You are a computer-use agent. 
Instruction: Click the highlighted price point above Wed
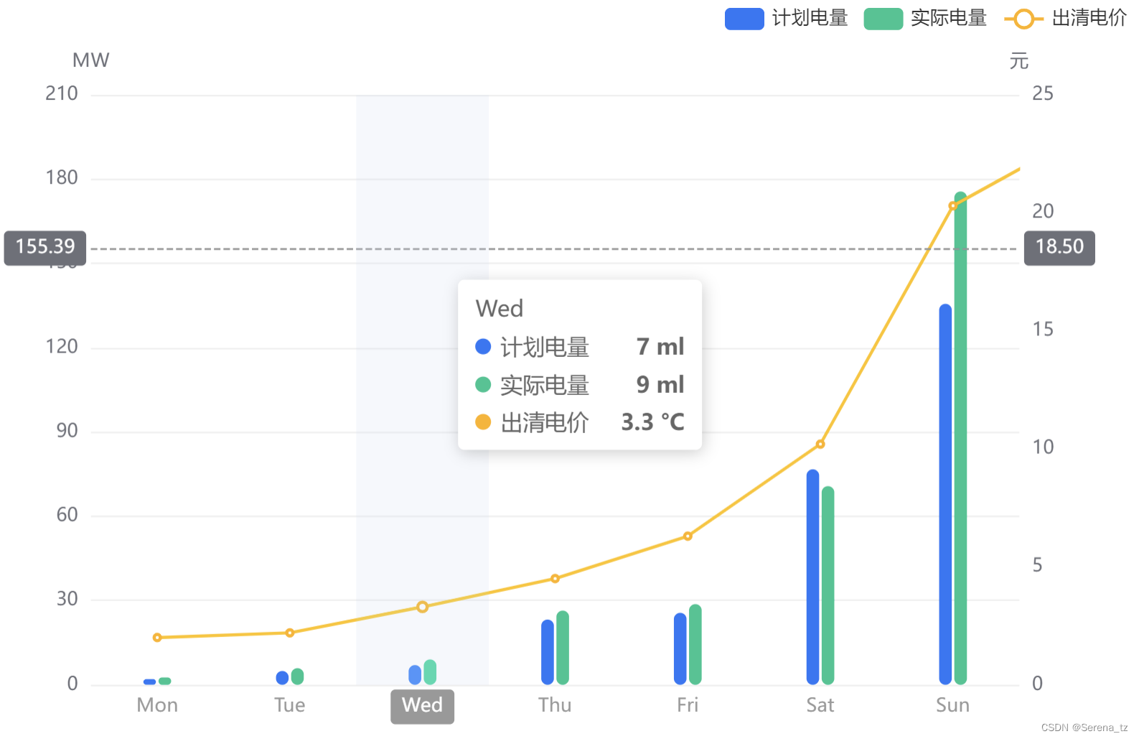point(422,607)
